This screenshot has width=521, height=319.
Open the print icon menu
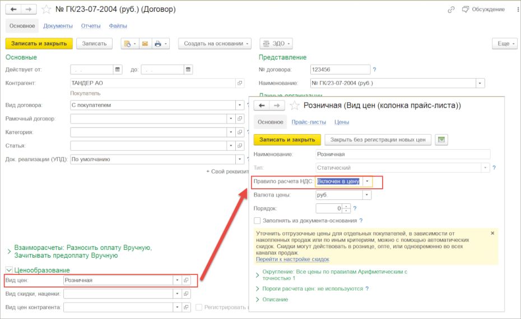click(161, 44)
